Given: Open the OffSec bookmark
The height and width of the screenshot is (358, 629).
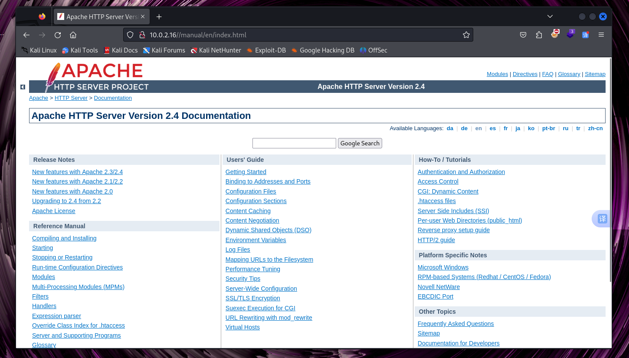Looking at the screenshot, I should click(373, 50).
